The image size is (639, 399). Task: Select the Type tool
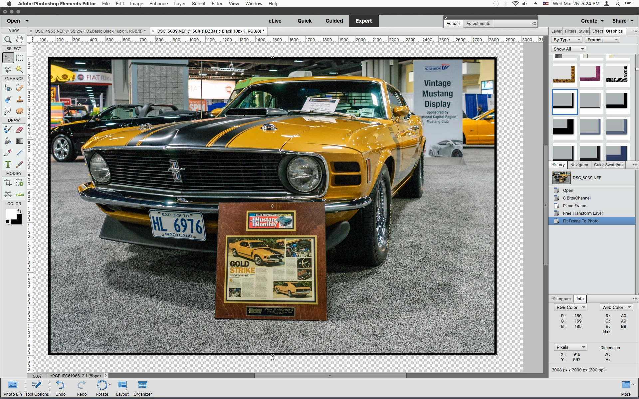tap(8, 164)
